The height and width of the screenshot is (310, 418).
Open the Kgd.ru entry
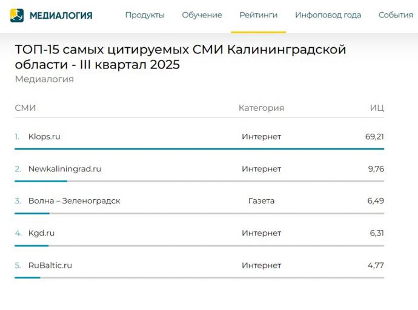coord(41,233)
